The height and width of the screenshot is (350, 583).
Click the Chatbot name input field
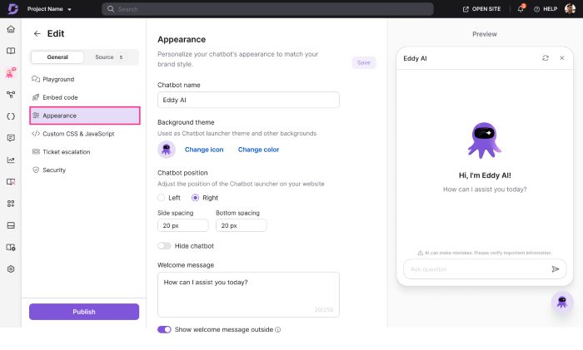tap(248, 100)
